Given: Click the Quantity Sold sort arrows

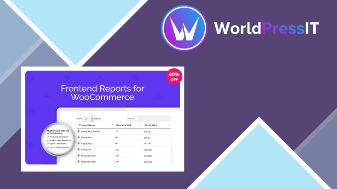Looking at the screenshot, I should [x=141, y=125].
